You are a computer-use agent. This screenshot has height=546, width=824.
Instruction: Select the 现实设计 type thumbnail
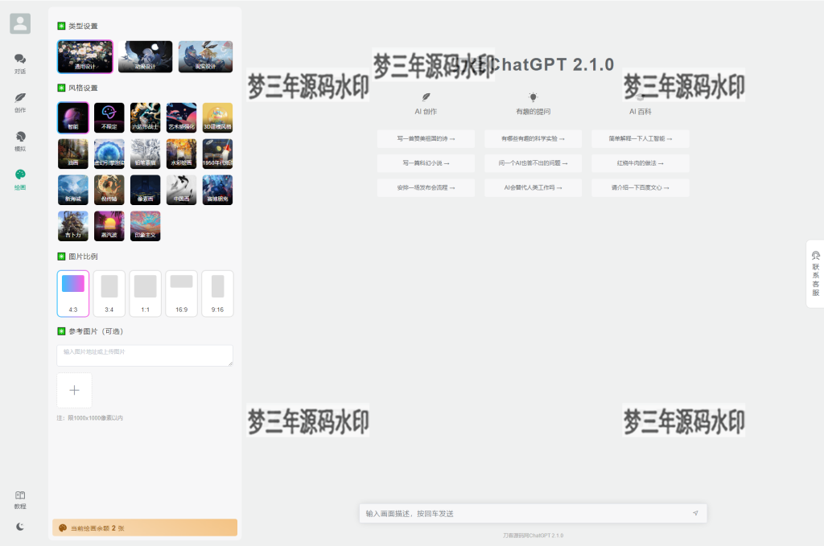pos(205,57)
